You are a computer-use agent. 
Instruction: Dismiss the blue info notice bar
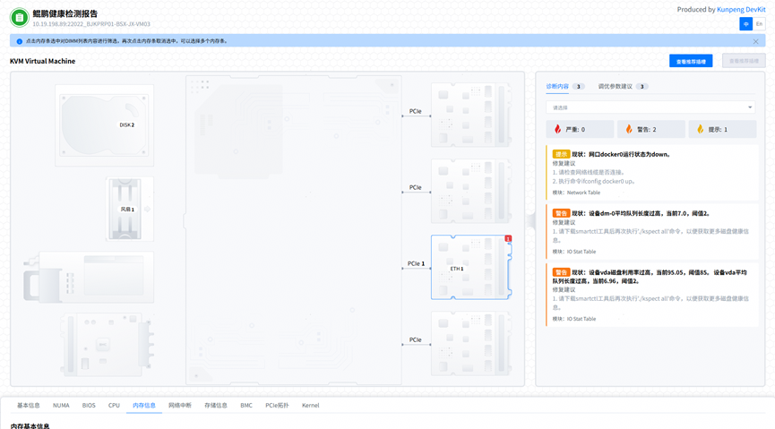click(755, 41)
